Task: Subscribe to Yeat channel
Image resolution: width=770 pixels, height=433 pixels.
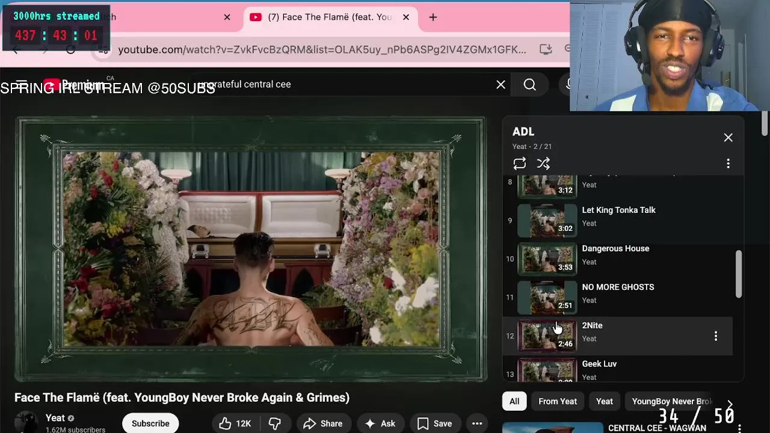Action: point(150,423)
